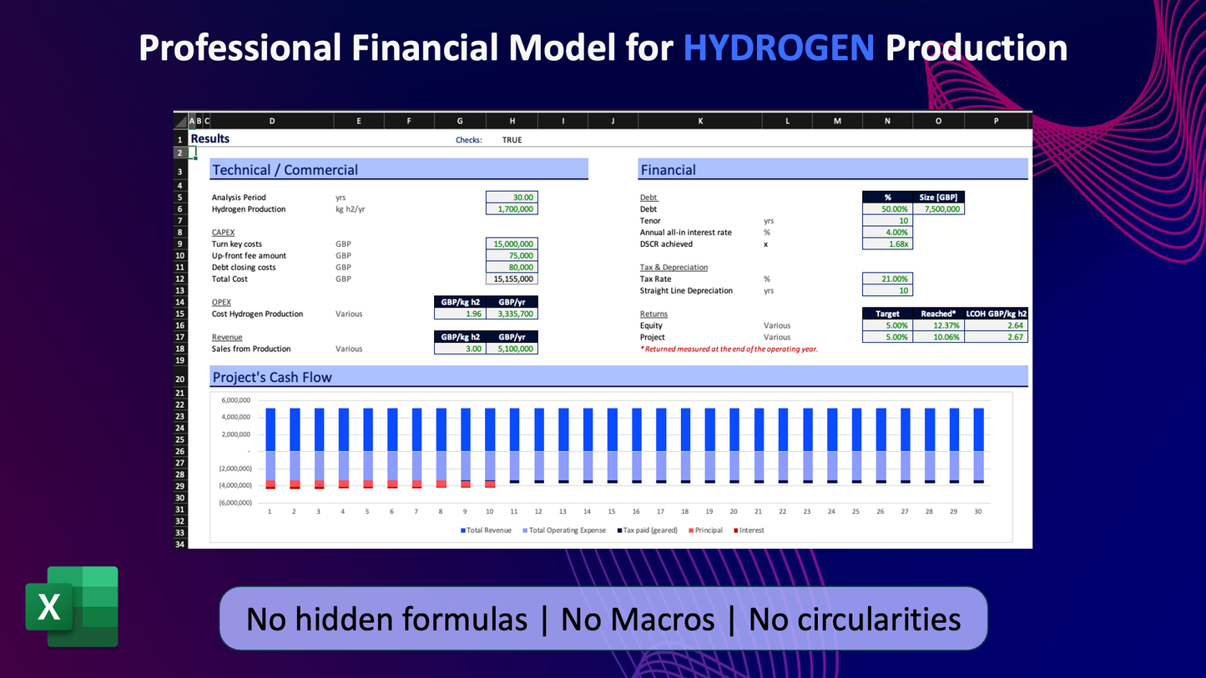Select the column D header
Screen dimensions: 1206x678
click(272, 121)
